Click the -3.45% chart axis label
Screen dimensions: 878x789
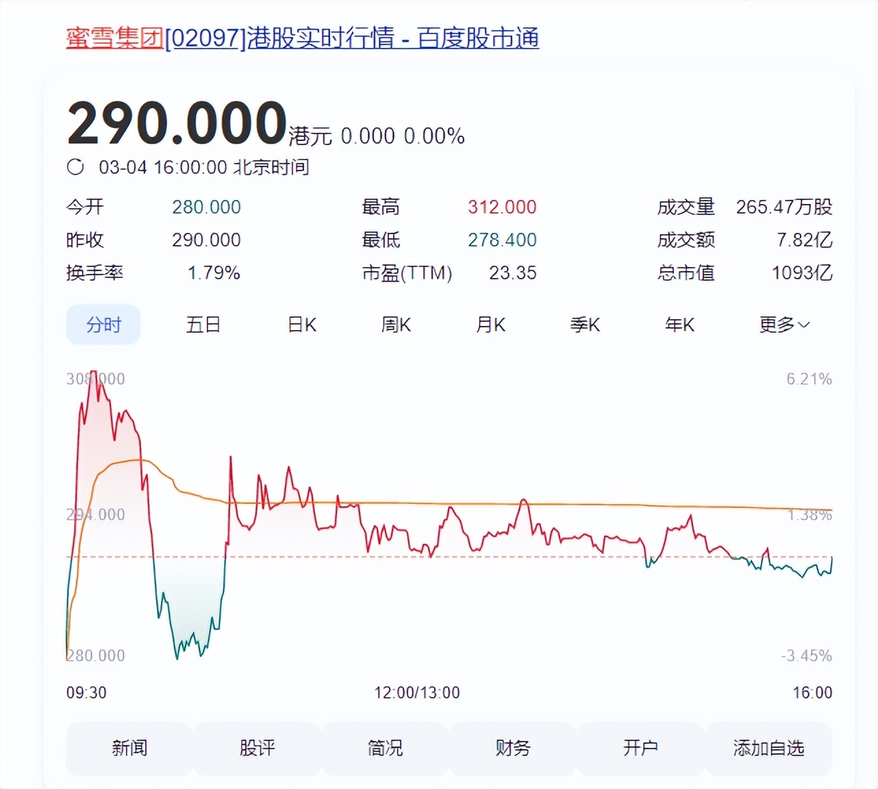click(807, 655)
